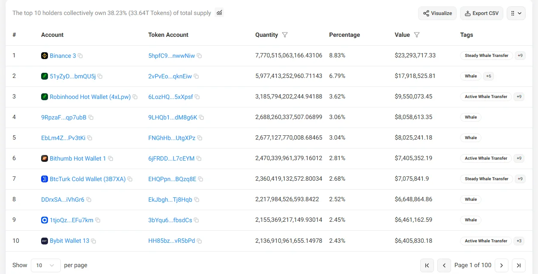
Task: Copy the 9RpzaF...qp7ubB account address
Action: coord(91,117)
